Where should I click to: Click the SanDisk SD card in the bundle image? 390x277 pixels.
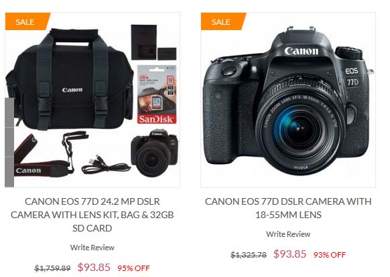[157, 94]
